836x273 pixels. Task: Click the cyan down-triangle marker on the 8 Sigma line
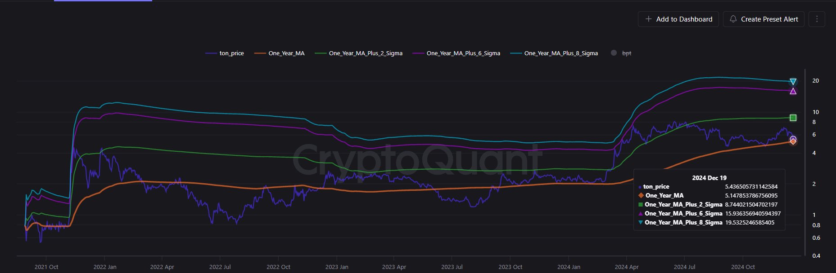pyautogui.click(x=793, y=82)
